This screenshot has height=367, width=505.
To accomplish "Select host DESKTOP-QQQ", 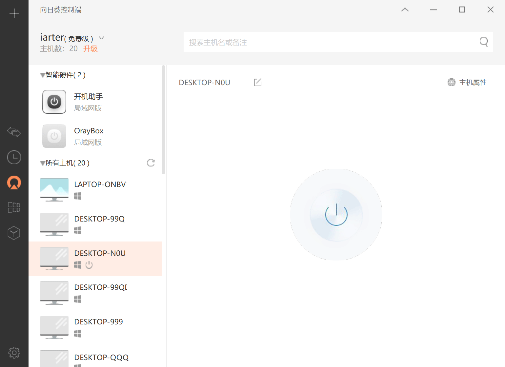I will pos(95,357).
